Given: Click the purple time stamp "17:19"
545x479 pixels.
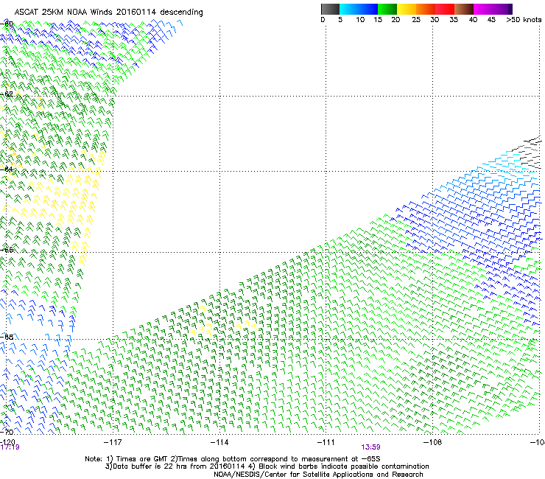Looking at the screenshot, I should pos(10,447).
